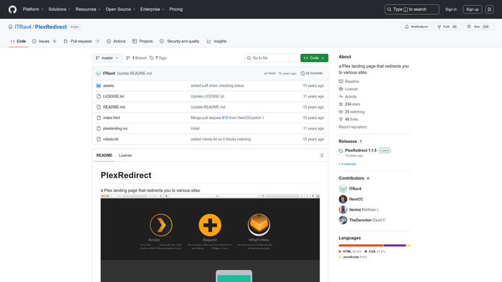This screenshot has width=502, height=282.
Task: Select the License tab in README panel
Action: 125,155
